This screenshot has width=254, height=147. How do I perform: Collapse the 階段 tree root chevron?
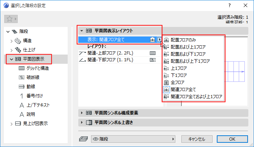pyautogui.click(x=8, y=32)
